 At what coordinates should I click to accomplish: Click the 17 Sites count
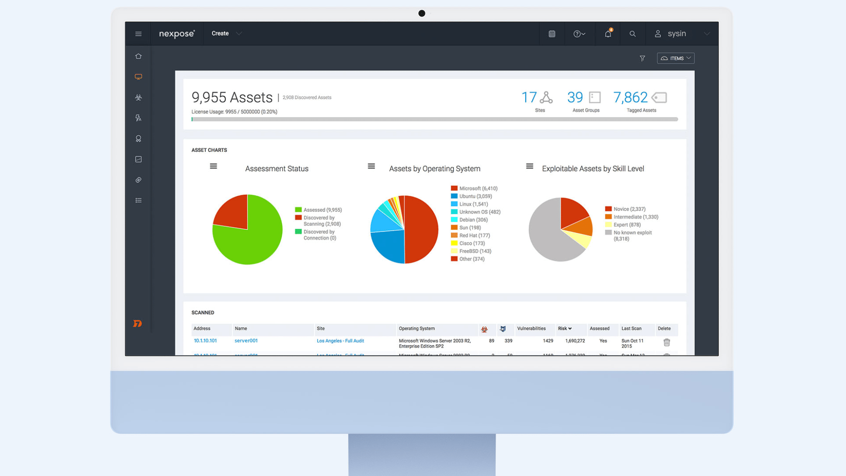click(529, 97)
